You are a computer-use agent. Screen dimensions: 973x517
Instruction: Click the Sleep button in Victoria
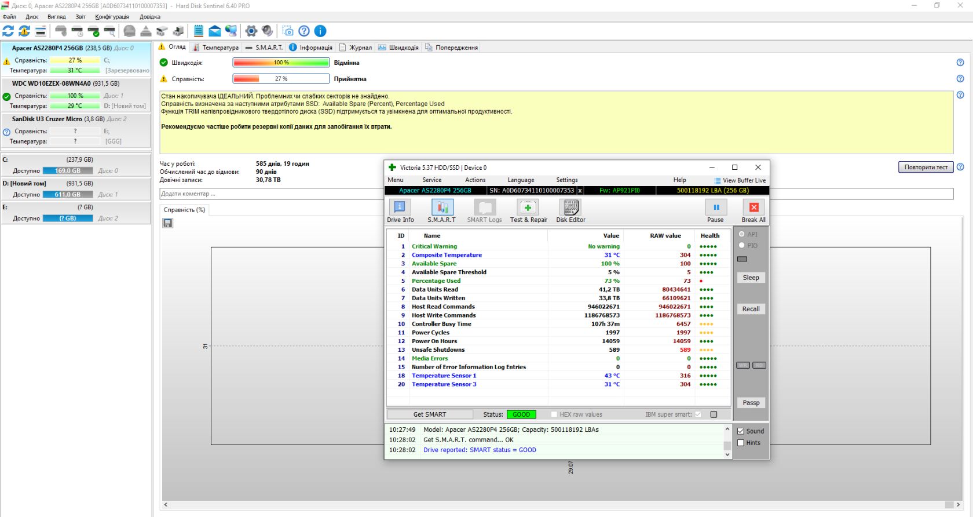[751, 278]
